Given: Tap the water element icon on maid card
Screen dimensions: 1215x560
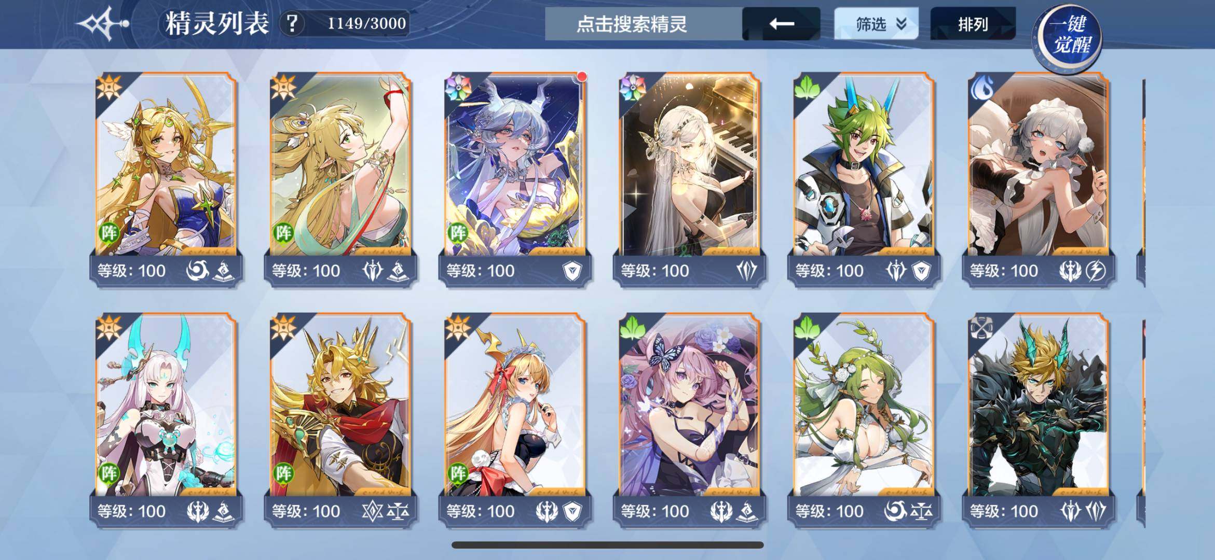Looking at the screenshot, I should [981, 87].
